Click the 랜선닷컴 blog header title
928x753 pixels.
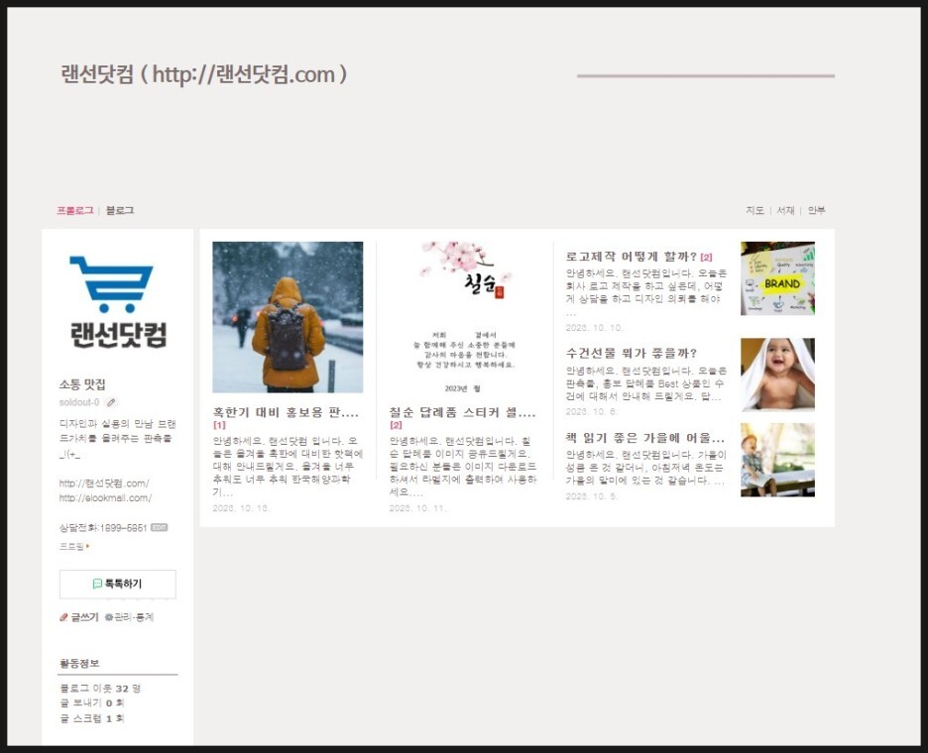tap(204, 74)
